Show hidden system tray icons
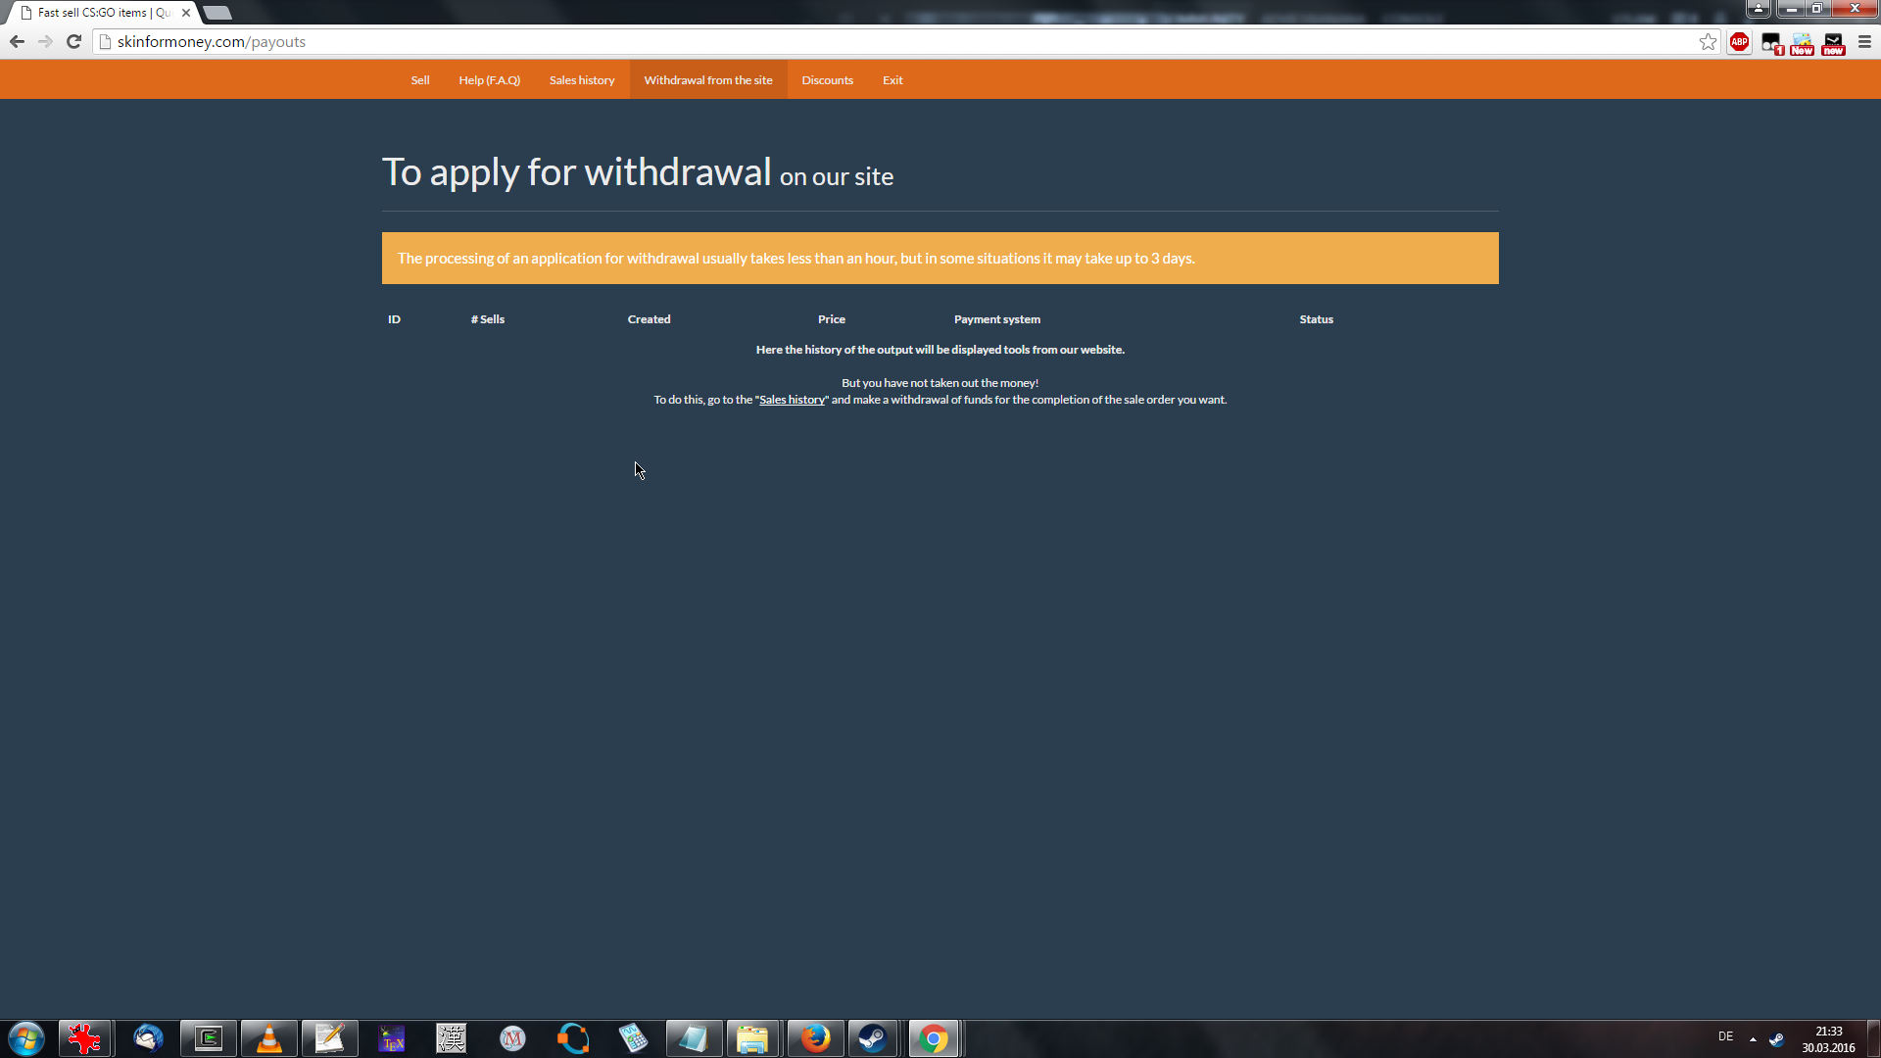Viewport: 1881px width, 1058px height. pyautogui.click(x=1753, y=1038)
